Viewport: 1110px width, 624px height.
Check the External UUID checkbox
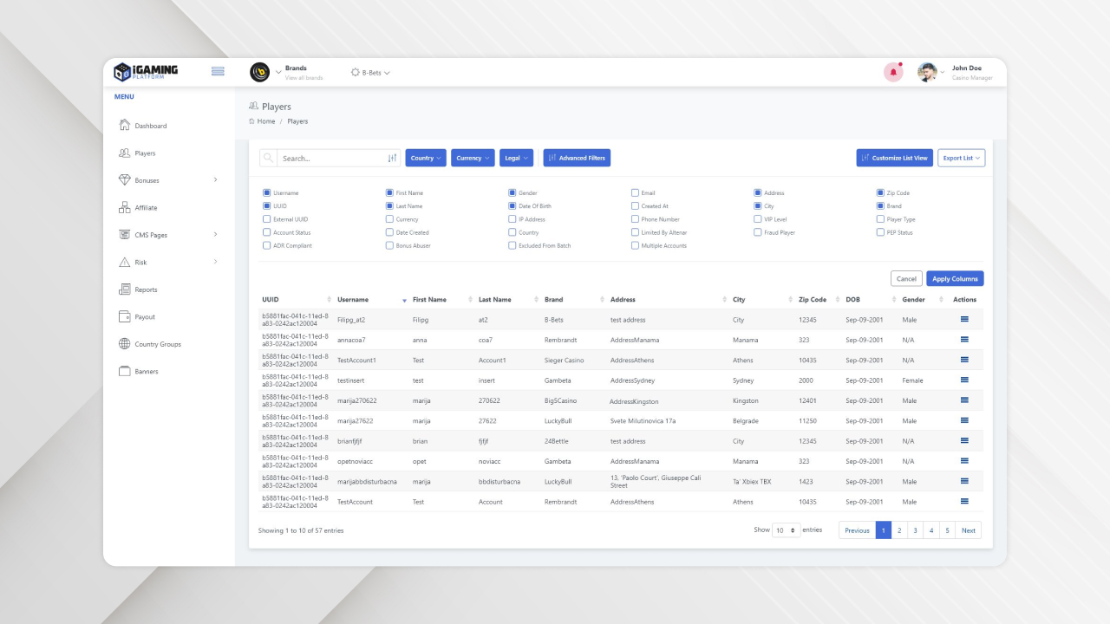pyautogui.click(x=266, y=219)
